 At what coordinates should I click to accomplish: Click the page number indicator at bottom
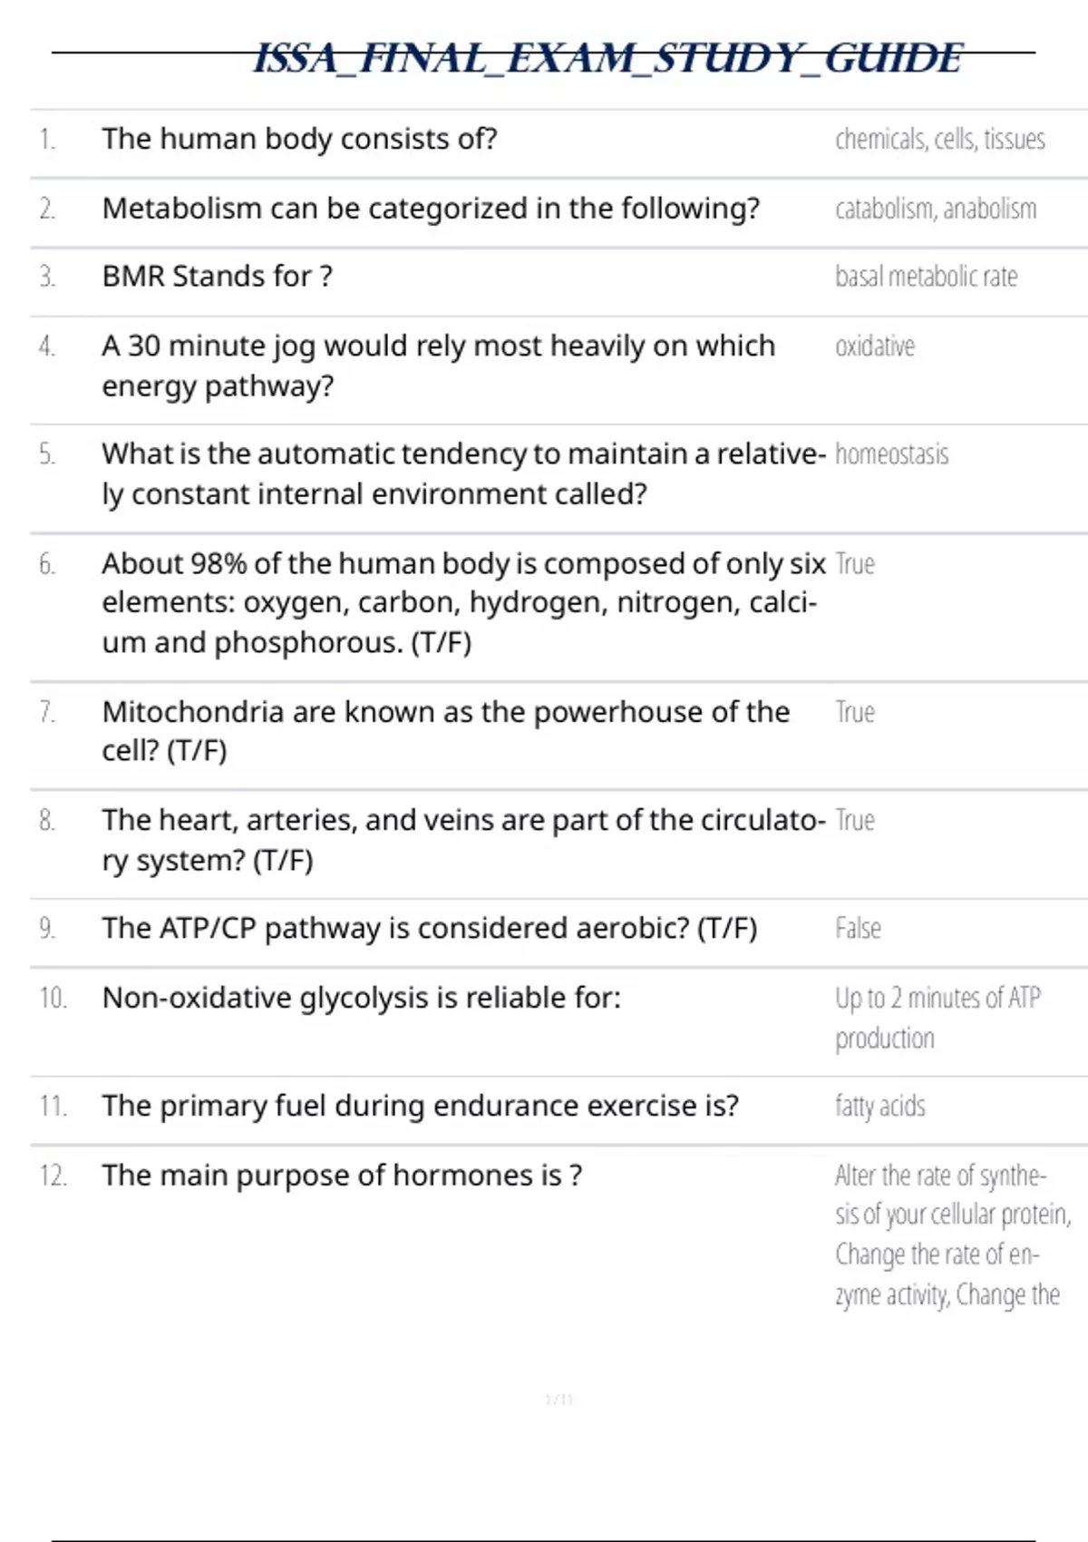pyautogui.click(x=559, y=1400)
